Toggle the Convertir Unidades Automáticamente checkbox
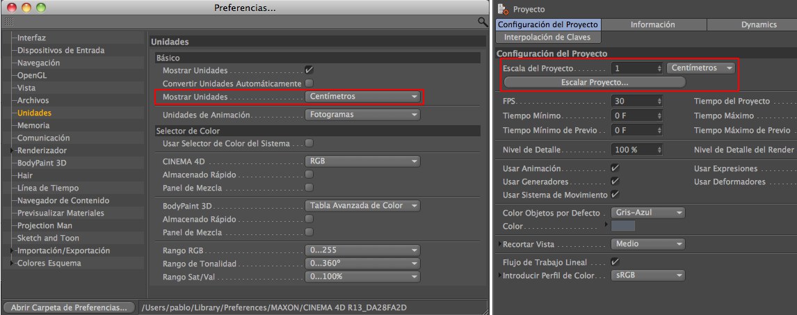 tap(309, 83)
